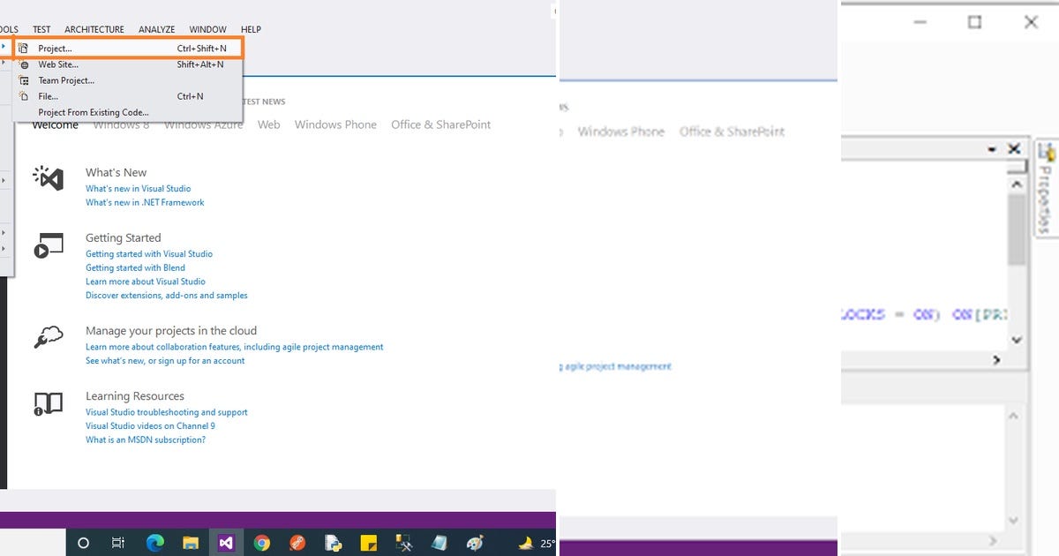
Task: Open the ARCHITECTURE menu
Action: (x=94, y=28)
